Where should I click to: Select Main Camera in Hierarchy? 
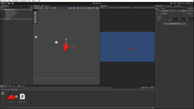coord(12,14)
